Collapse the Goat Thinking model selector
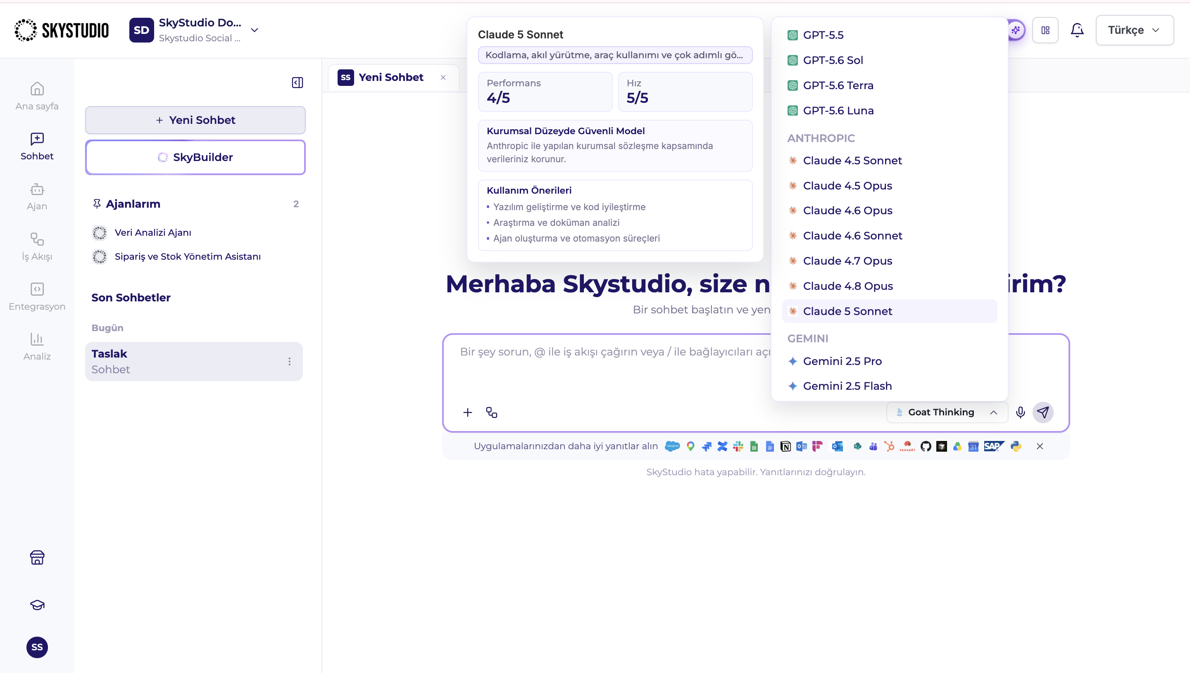 pos(947,412)
